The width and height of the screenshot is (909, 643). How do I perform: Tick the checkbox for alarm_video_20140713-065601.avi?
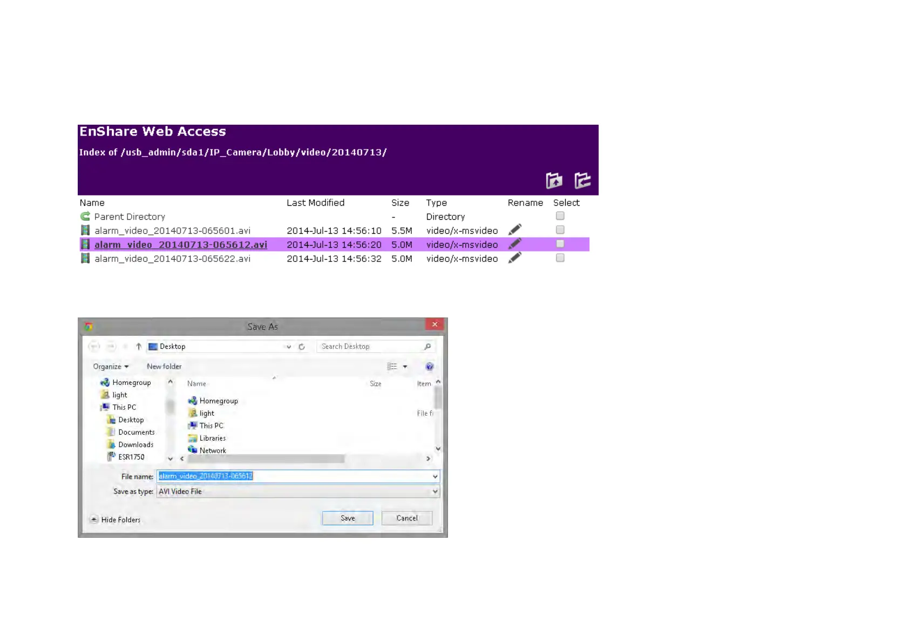560,230
